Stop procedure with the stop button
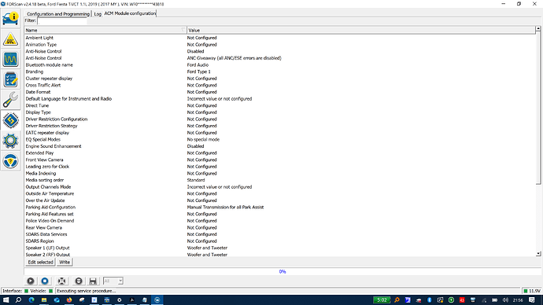The height and width of the screenshot is (305, 543). (45, 281)
